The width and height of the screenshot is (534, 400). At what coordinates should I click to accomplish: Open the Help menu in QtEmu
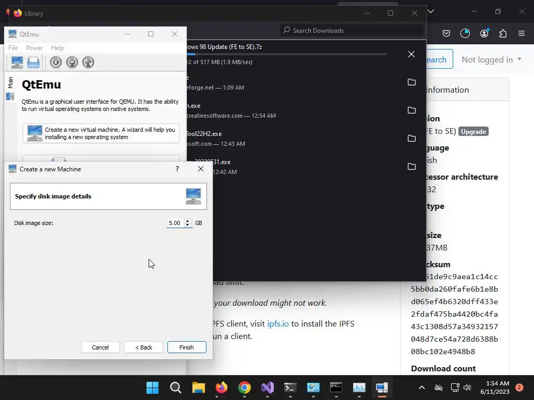coord(57,48)
